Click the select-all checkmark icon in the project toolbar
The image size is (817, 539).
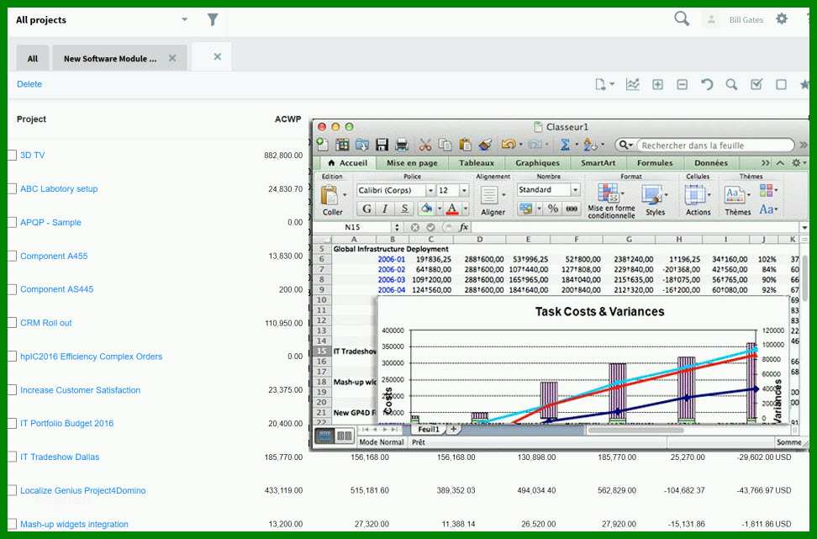[756, 84]
